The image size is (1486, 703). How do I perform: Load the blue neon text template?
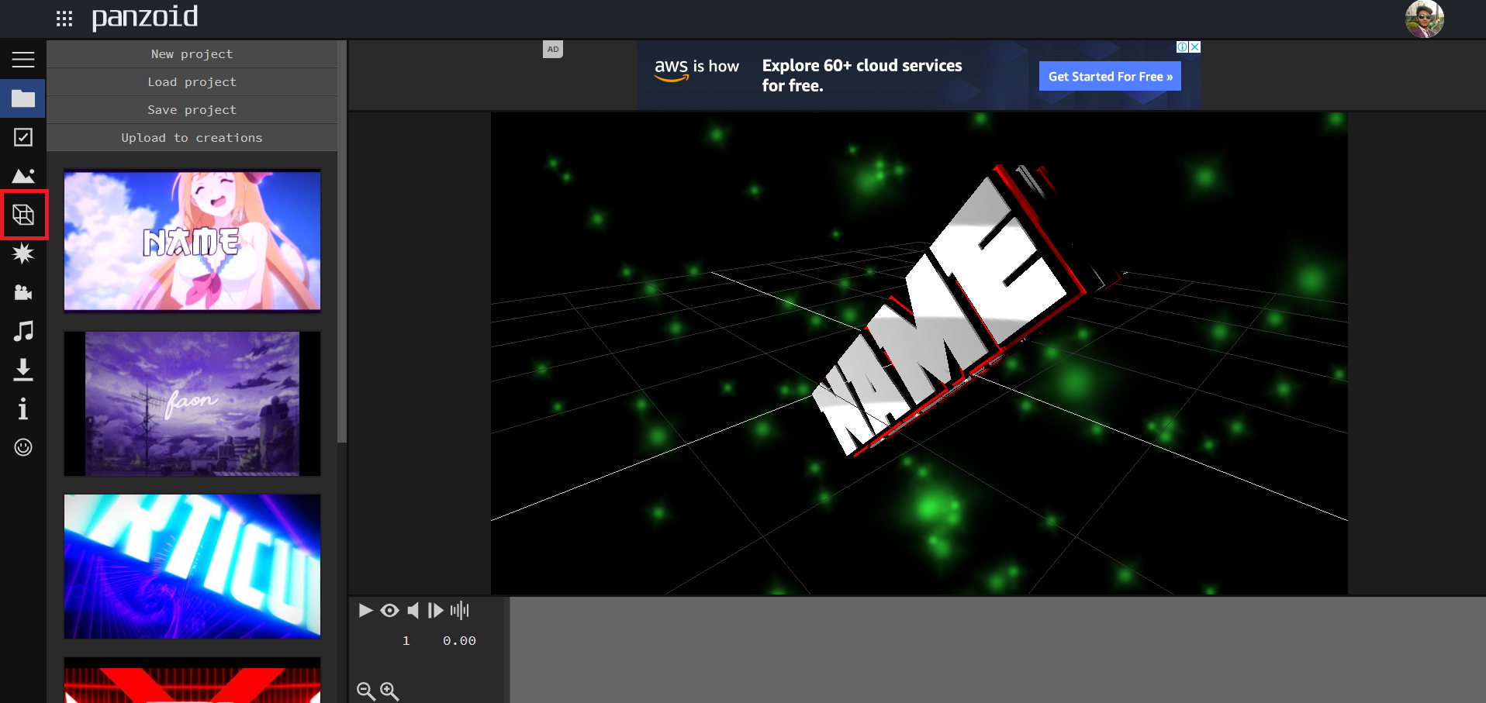click(x=192, y=567)
